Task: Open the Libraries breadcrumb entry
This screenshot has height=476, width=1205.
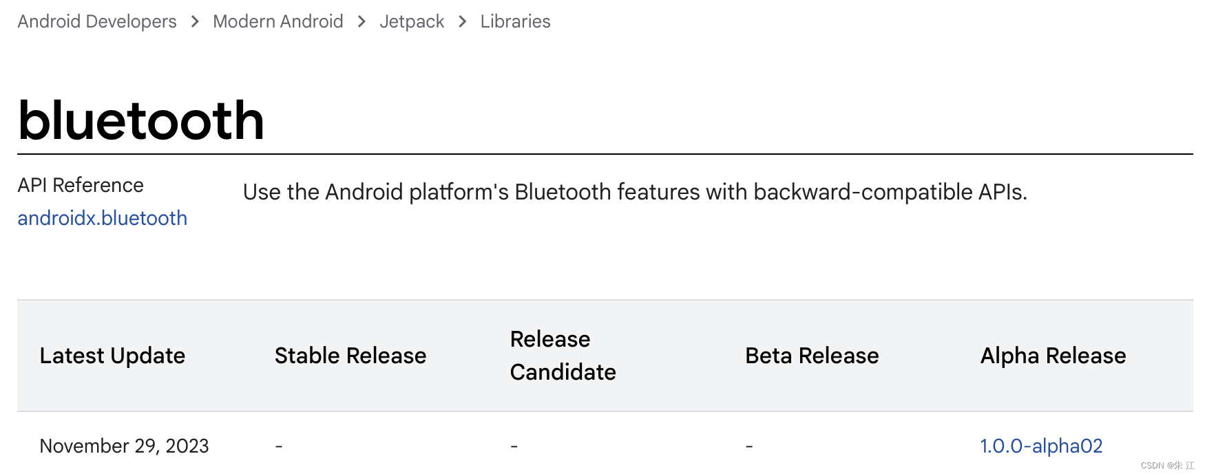Action: (515, 21)
